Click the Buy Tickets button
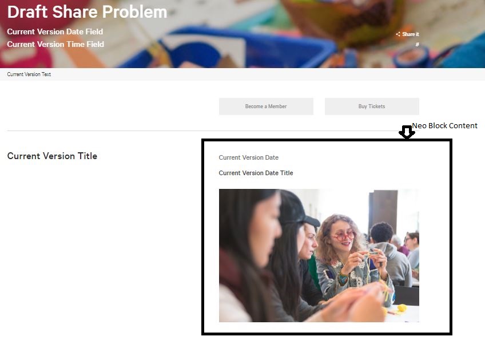Viewport: 485px width, 340px height. [x=372, y=106]
